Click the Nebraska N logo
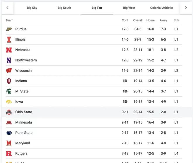193x163 pixels. click(x=9, y=50)
